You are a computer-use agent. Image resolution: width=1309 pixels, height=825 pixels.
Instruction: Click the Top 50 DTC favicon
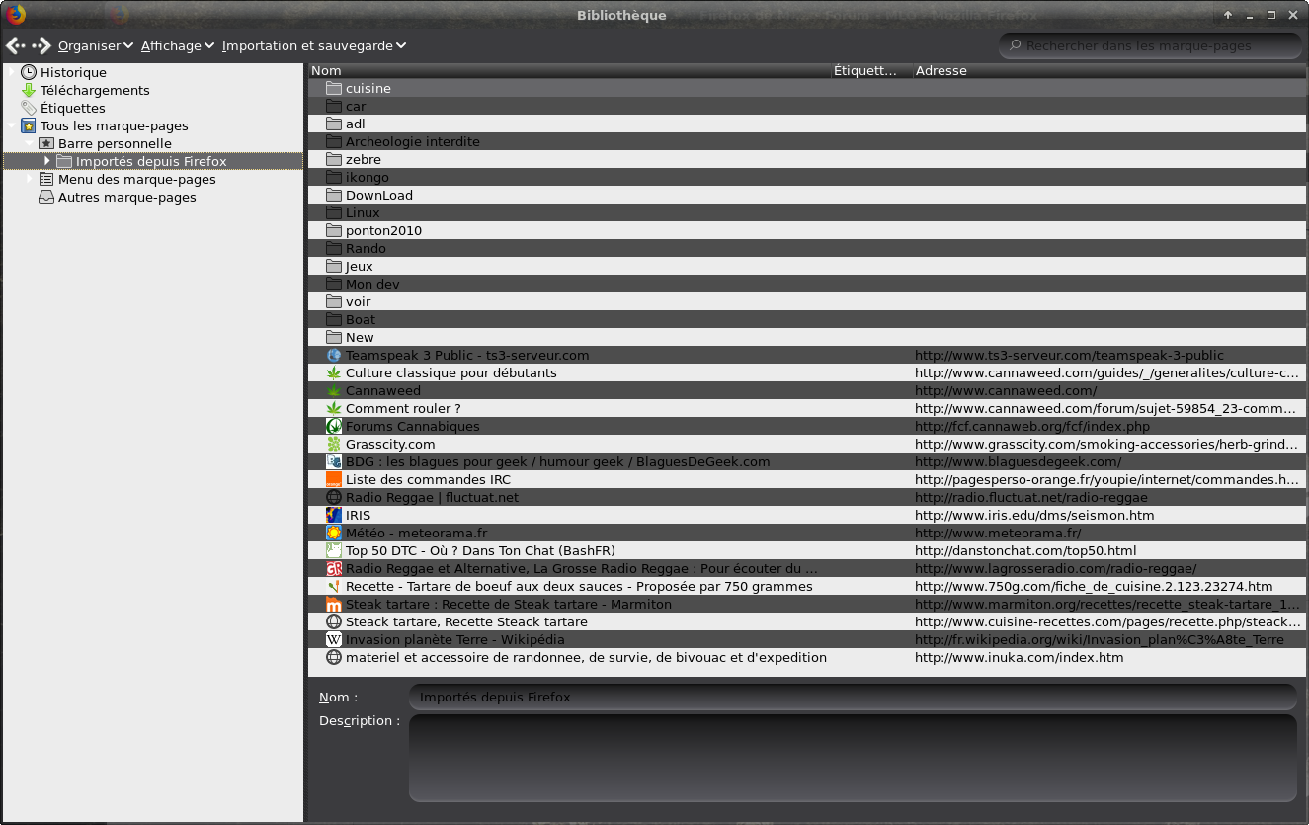[334, 550]
